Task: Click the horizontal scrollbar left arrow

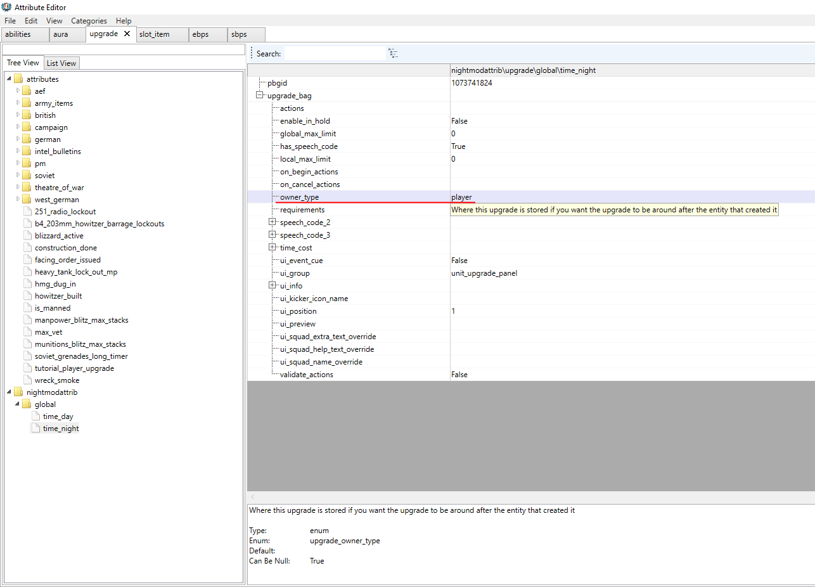Action: tap(252, 497)
